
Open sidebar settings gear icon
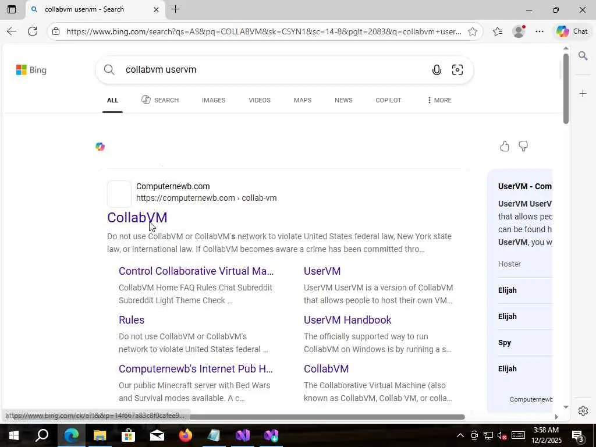[x=583, y=411]
